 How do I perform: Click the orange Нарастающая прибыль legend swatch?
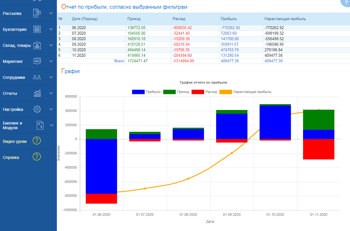[x=225, y=92]
